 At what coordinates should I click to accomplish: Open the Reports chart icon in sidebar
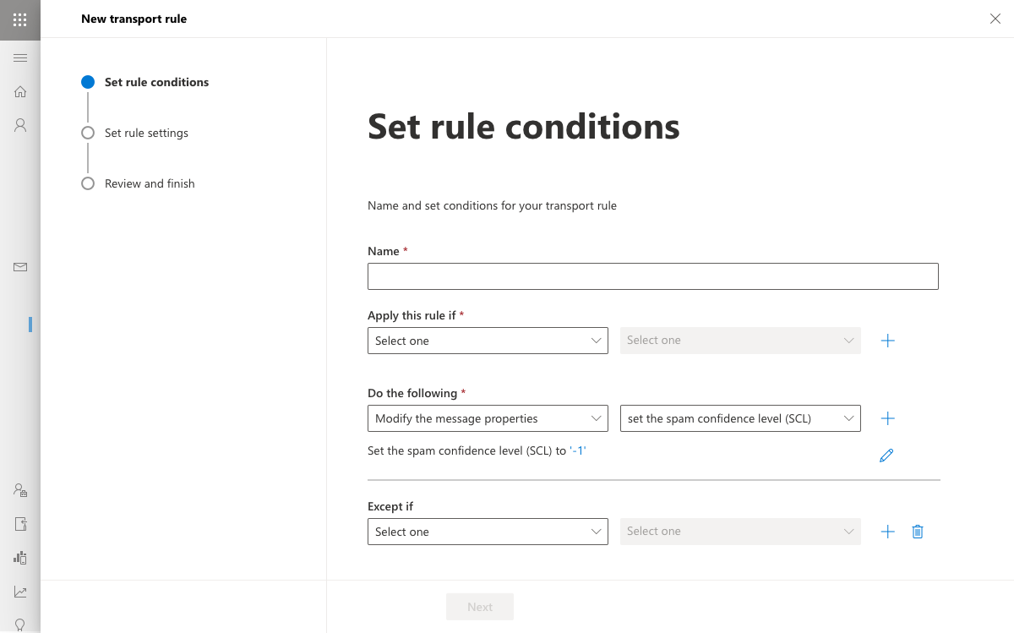tap(20, 592)
